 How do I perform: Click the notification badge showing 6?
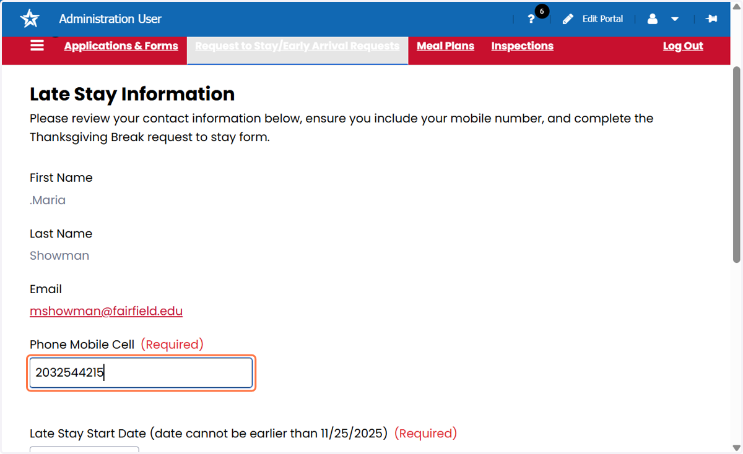click(x=542, y=11)
